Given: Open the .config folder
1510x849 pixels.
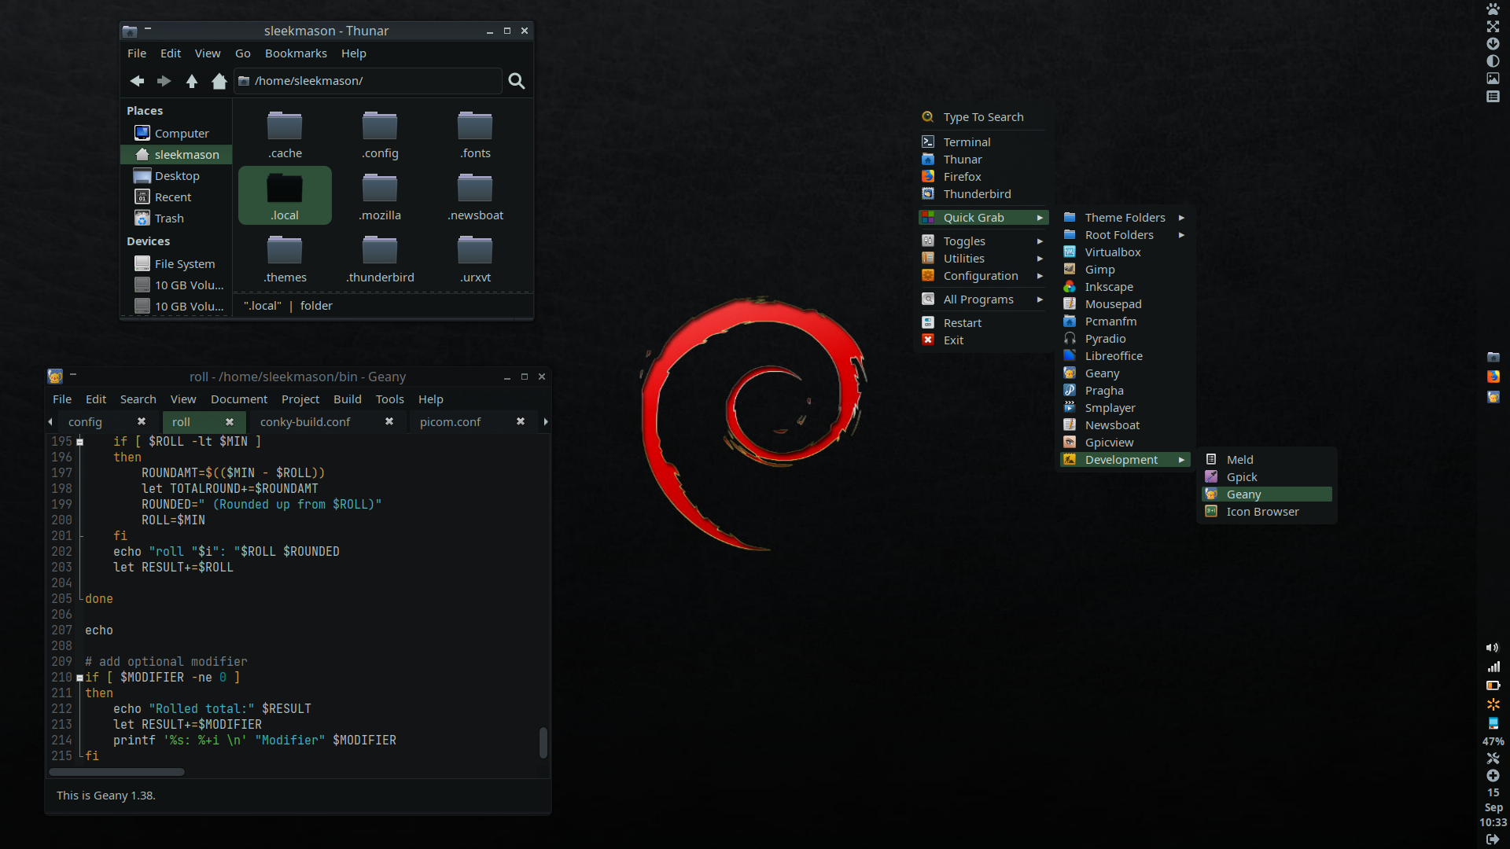Looking at the screenshot, I should (380, 134).
